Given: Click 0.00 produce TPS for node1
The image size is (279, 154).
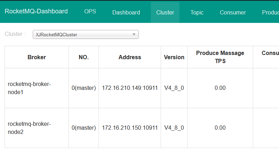Looking at the screenshot, I should coord(220,88).
